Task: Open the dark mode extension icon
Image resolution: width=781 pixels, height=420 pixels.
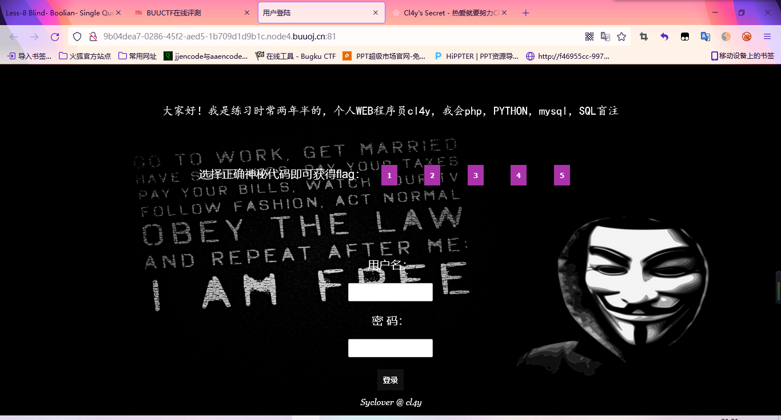Action: point(726,36)
